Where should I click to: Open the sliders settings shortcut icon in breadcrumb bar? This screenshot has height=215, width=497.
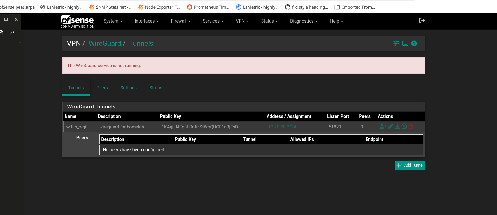(396, 44)
